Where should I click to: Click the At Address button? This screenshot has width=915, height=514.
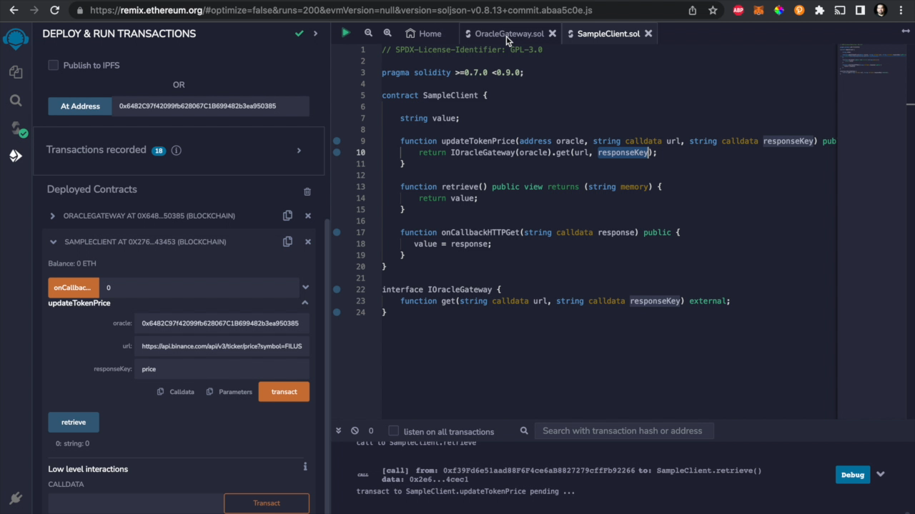pos(80,106)
